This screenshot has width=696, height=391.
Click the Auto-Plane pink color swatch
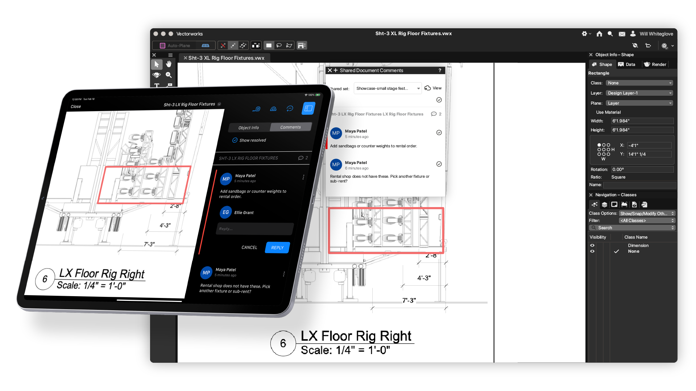[163, 46]
